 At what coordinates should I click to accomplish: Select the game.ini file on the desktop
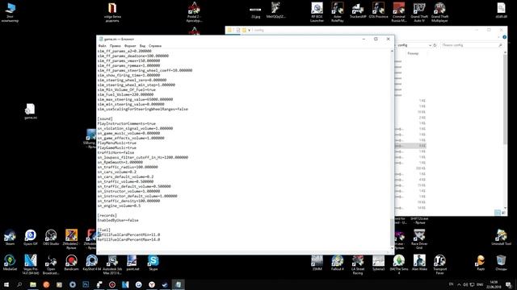pos(31,111)
